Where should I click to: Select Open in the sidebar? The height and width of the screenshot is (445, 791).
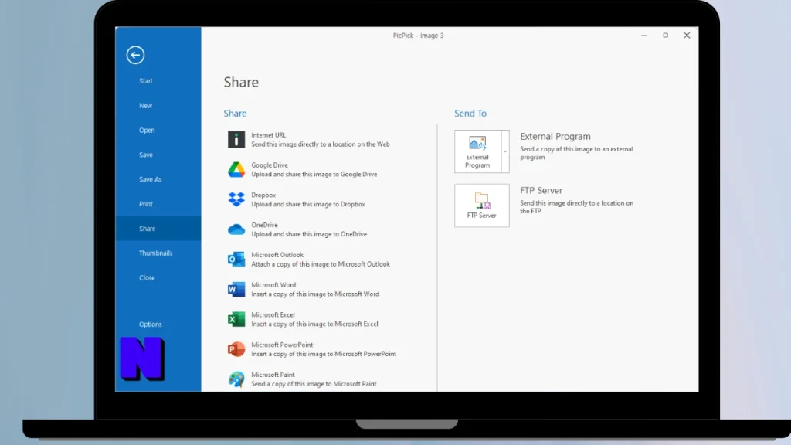(x=147, y=130)
